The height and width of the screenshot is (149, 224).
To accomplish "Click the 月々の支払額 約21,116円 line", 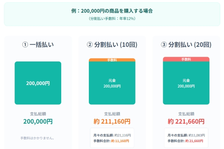I will click(x=112, y=135).
